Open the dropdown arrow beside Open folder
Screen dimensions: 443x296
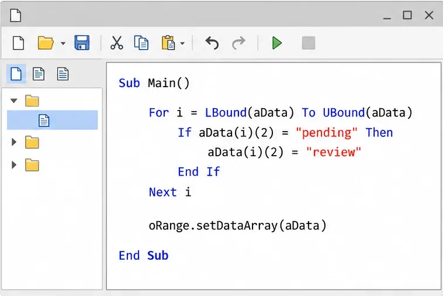click(x=63, y=43)
